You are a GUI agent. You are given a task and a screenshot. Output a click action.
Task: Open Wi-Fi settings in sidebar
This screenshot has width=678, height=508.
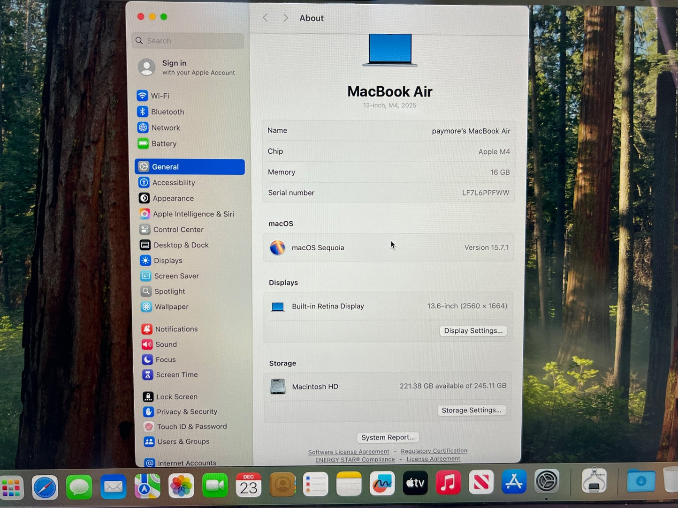[x=160, y=96]
